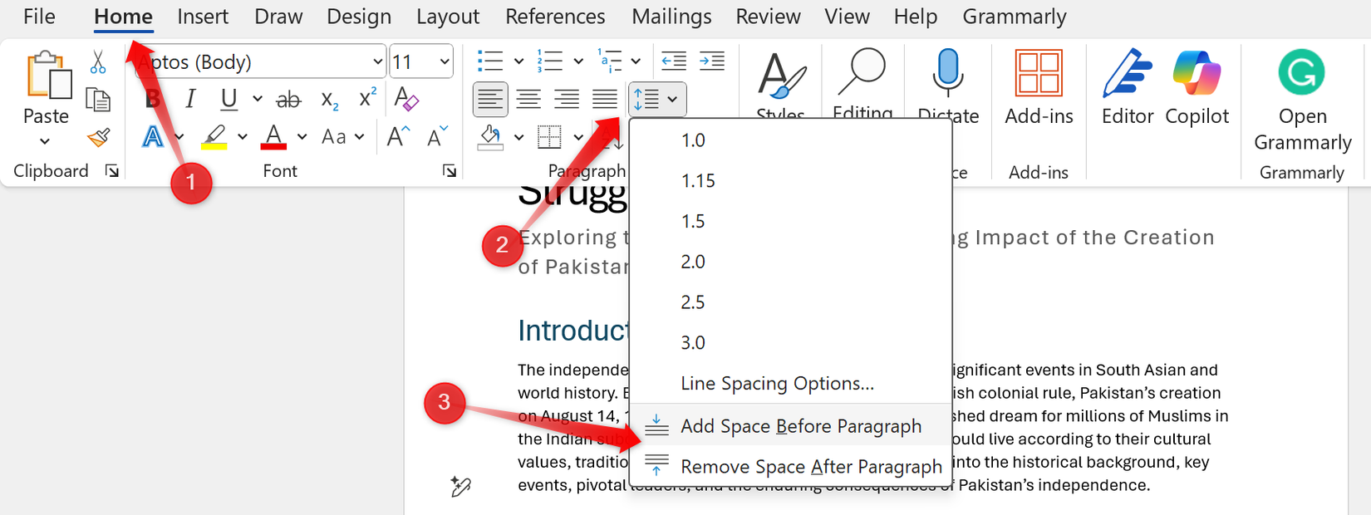Switch to the Mailings tab
The height and width of the screenshot is (515, 1371).
tap(671, 17)
